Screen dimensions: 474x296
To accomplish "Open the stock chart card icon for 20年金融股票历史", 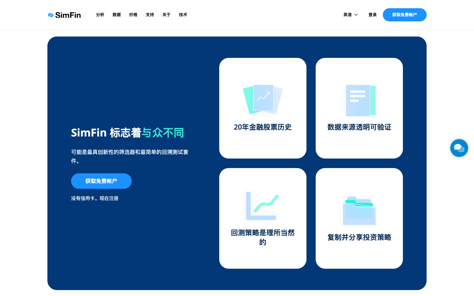I will 263,99.
